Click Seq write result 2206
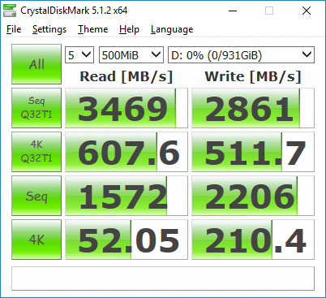This screenshot has width=326, height=298. [253, 196]
